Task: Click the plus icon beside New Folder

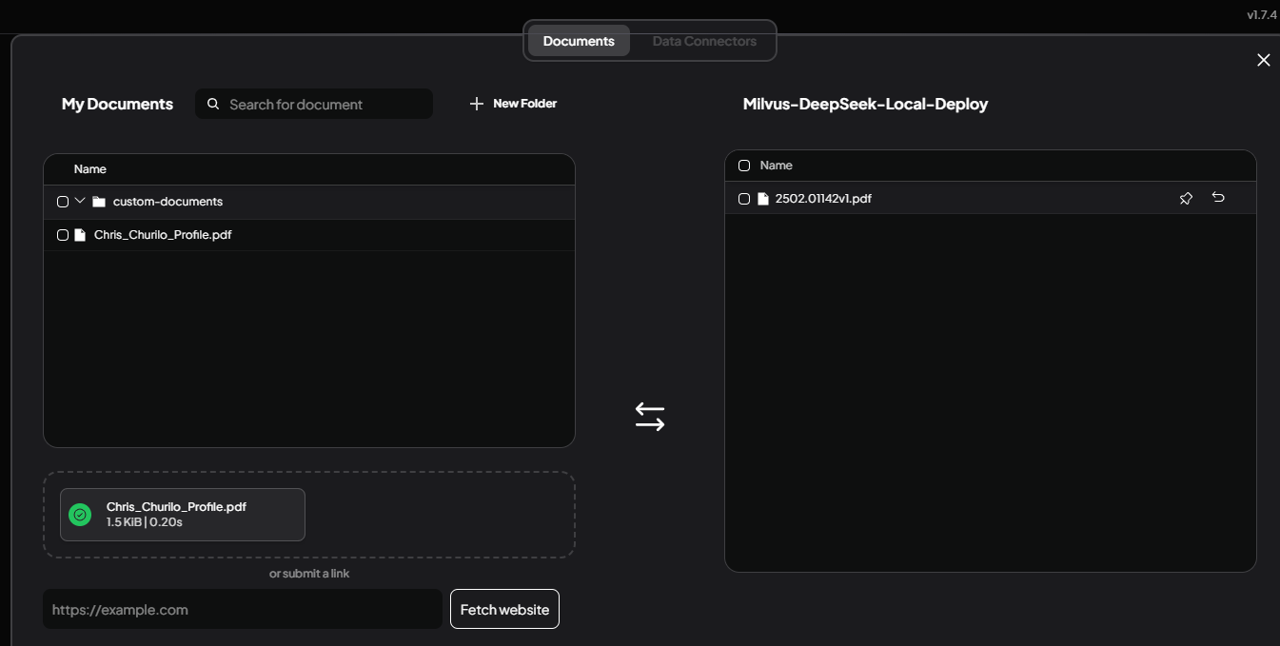Action: click(x=477, y=104)
